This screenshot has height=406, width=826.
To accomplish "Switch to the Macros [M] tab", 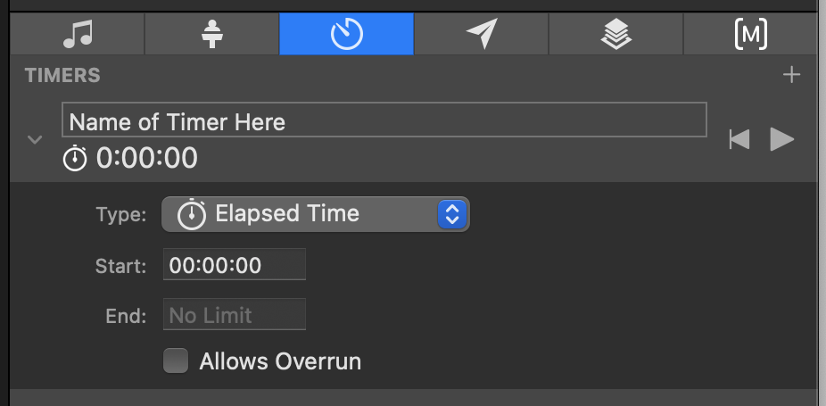I will [x=750, y=34].
